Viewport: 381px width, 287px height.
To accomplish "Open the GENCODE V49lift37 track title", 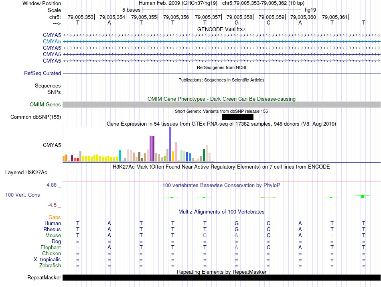I will coord(221,30).
